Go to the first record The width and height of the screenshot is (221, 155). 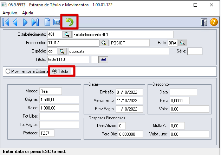pyautogui.click(x=6, y=22)
